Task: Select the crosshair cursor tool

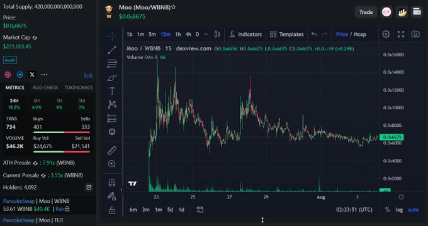Action: (x=112, y=36)
